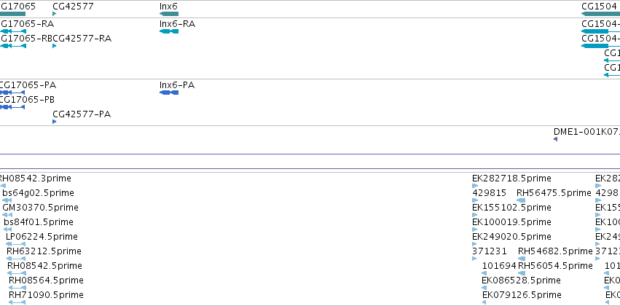The image size is (620, 306).
Task: Select the CG42577-PA arrow glyph
Action: tap(54, 122)
